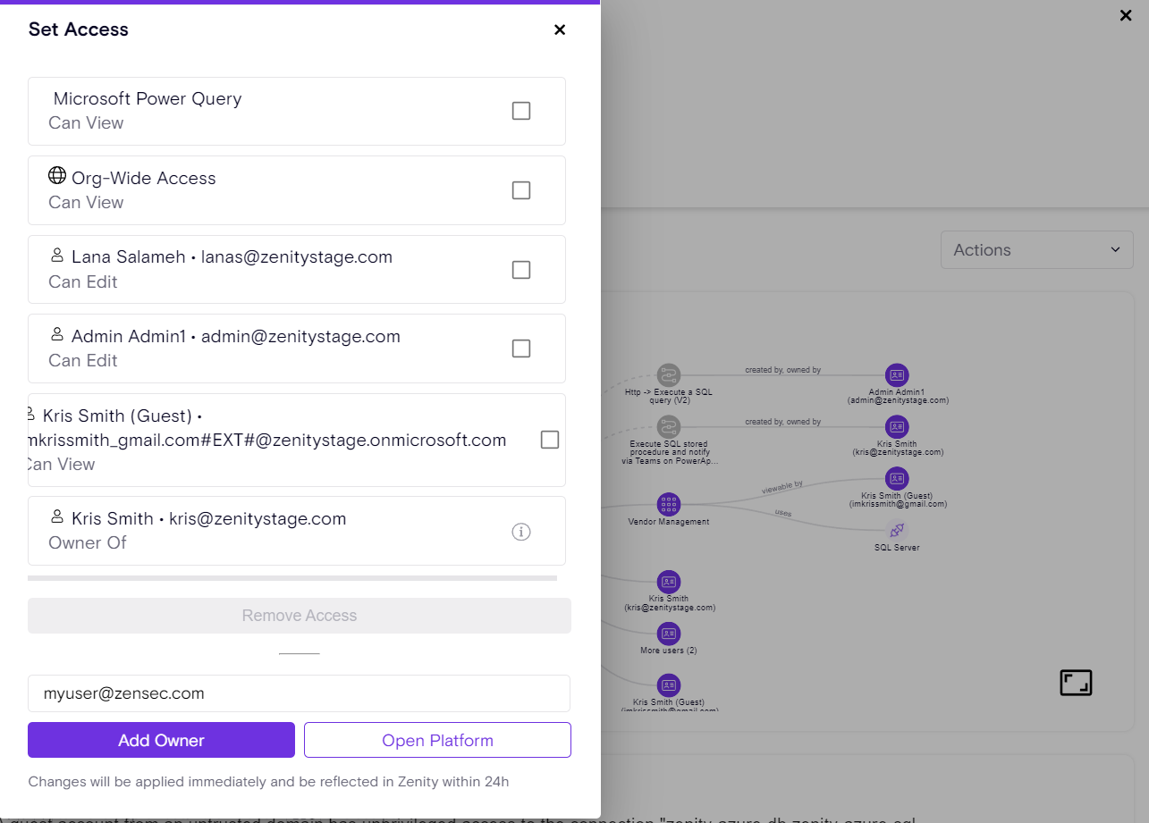Viewport: 1149px width, 823px height.
Task: Click the Admin Admin1 user node icon
Action: [x=897, y=375]
